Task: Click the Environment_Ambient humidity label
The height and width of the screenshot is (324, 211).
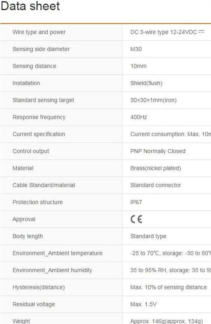Action: 52,270
